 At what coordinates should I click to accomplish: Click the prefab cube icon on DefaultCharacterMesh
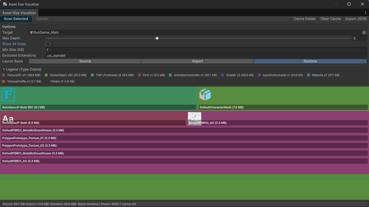(x=205, y=94)
